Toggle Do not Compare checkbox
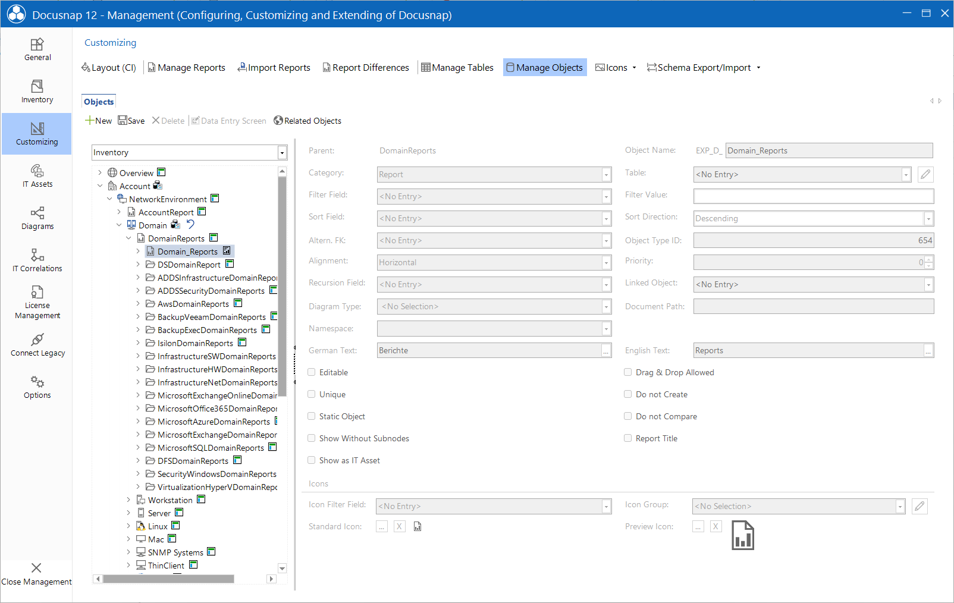 pos(627,416)
